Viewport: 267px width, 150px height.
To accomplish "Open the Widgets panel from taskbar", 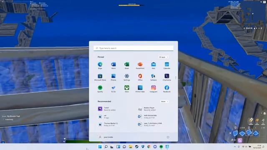I will coord(118,147).
